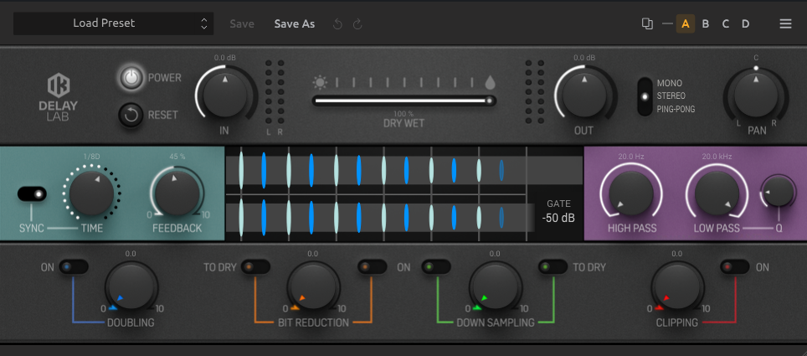Click the dry sun icon
This screenshot has height=356, width=807.
pos(320,82)
